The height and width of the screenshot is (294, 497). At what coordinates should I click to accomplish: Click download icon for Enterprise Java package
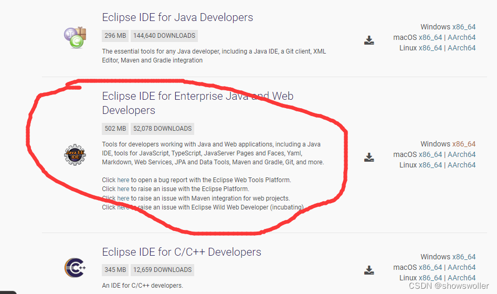pos(369,157)
